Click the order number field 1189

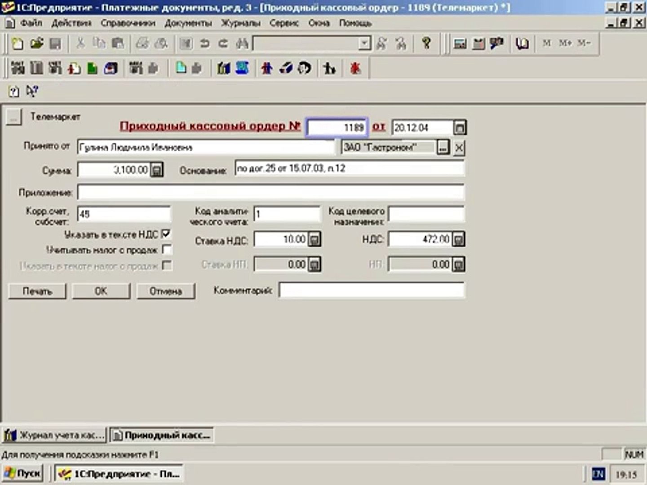(x=337, y=128)
